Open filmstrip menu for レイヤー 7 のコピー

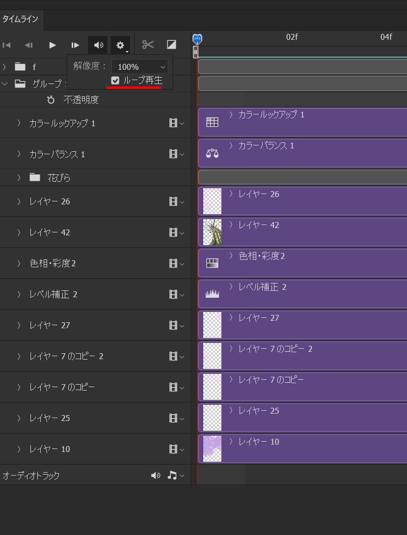click(177, 387)
